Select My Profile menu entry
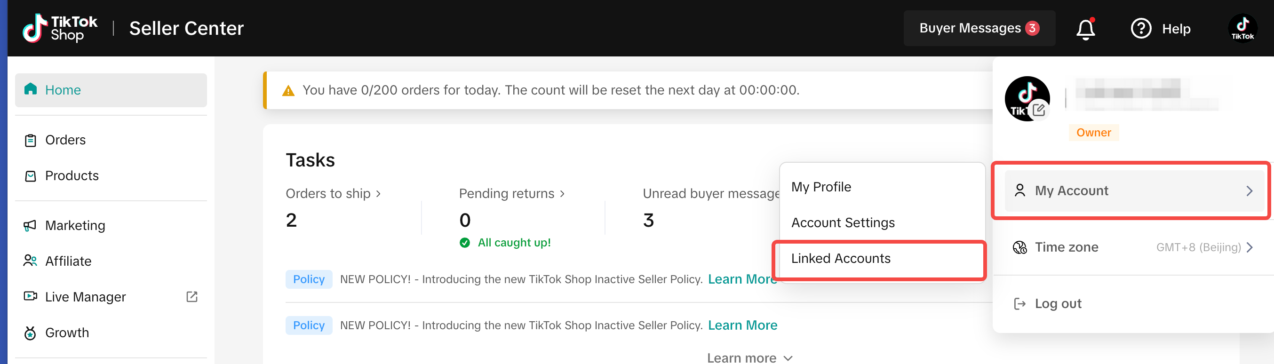Viewport: 1274px width, 364px height. pos(821,187)
